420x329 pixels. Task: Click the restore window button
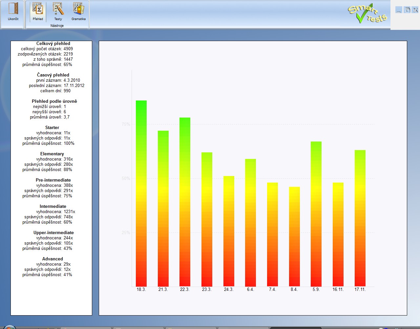pyautogui.click(x=407, y=10)
